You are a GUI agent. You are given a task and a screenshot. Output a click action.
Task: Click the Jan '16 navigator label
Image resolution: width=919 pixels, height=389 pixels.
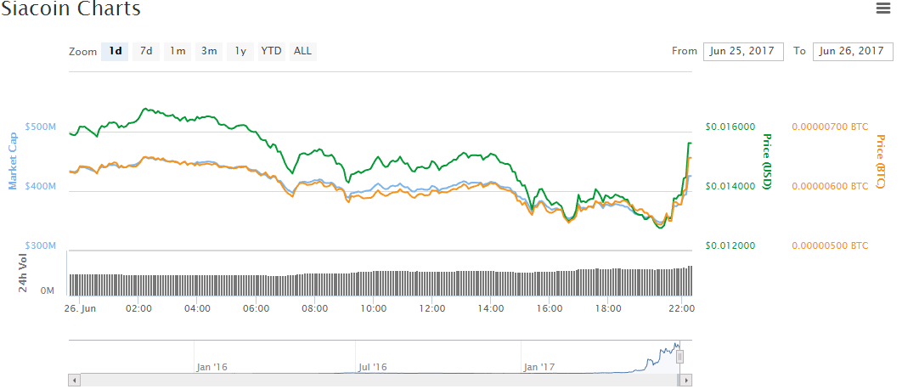(211, 367)
